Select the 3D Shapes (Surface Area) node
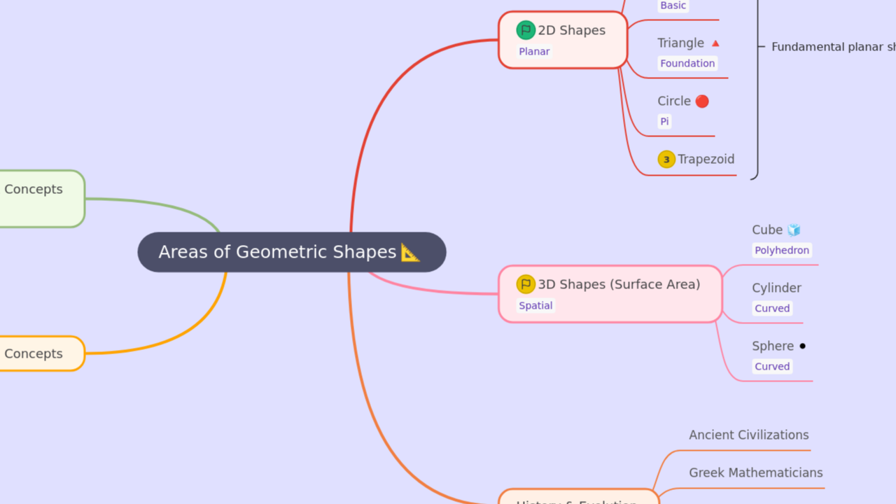This screenshot has width=896, height=504. (x=610, y=294)
